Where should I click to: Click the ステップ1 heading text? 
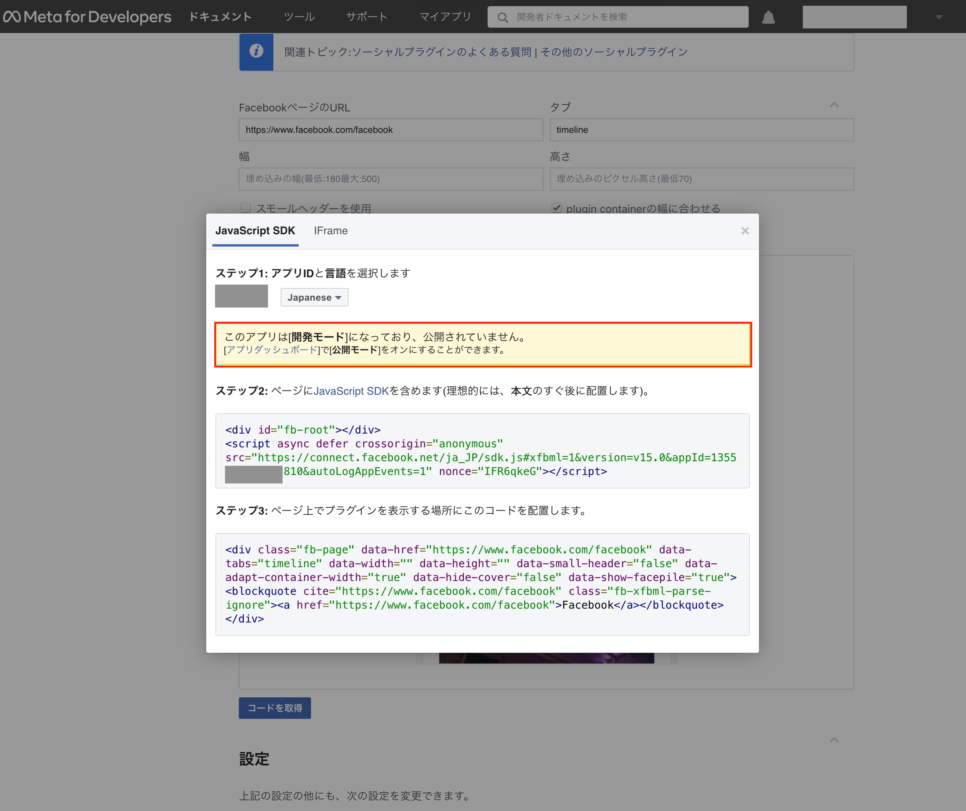[313, 273]
